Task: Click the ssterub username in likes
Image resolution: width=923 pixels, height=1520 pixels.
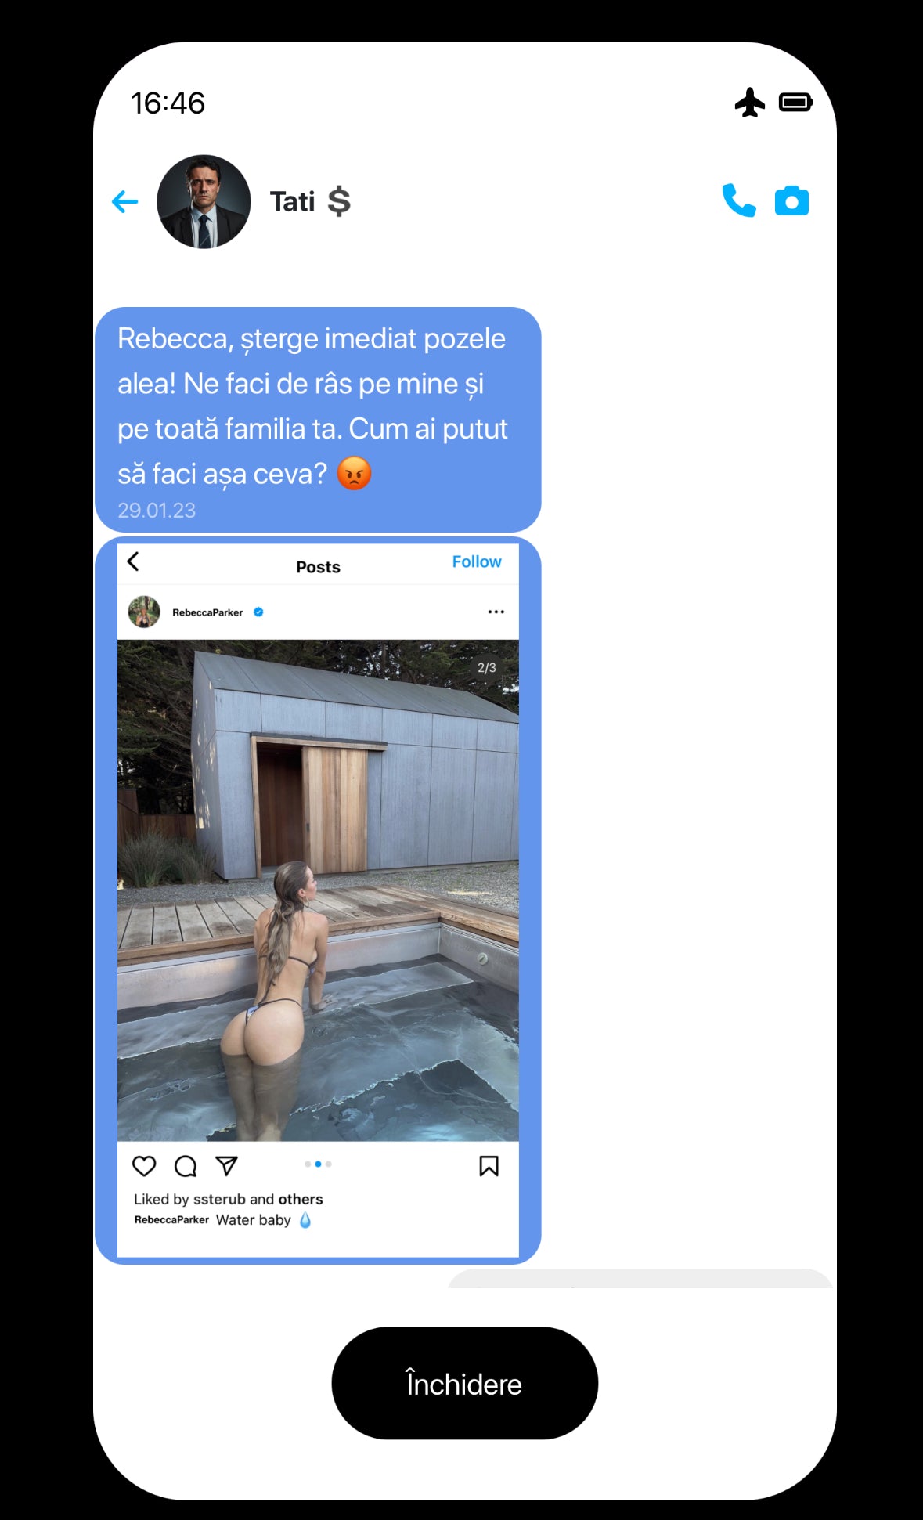Action: coord(219,1199)
